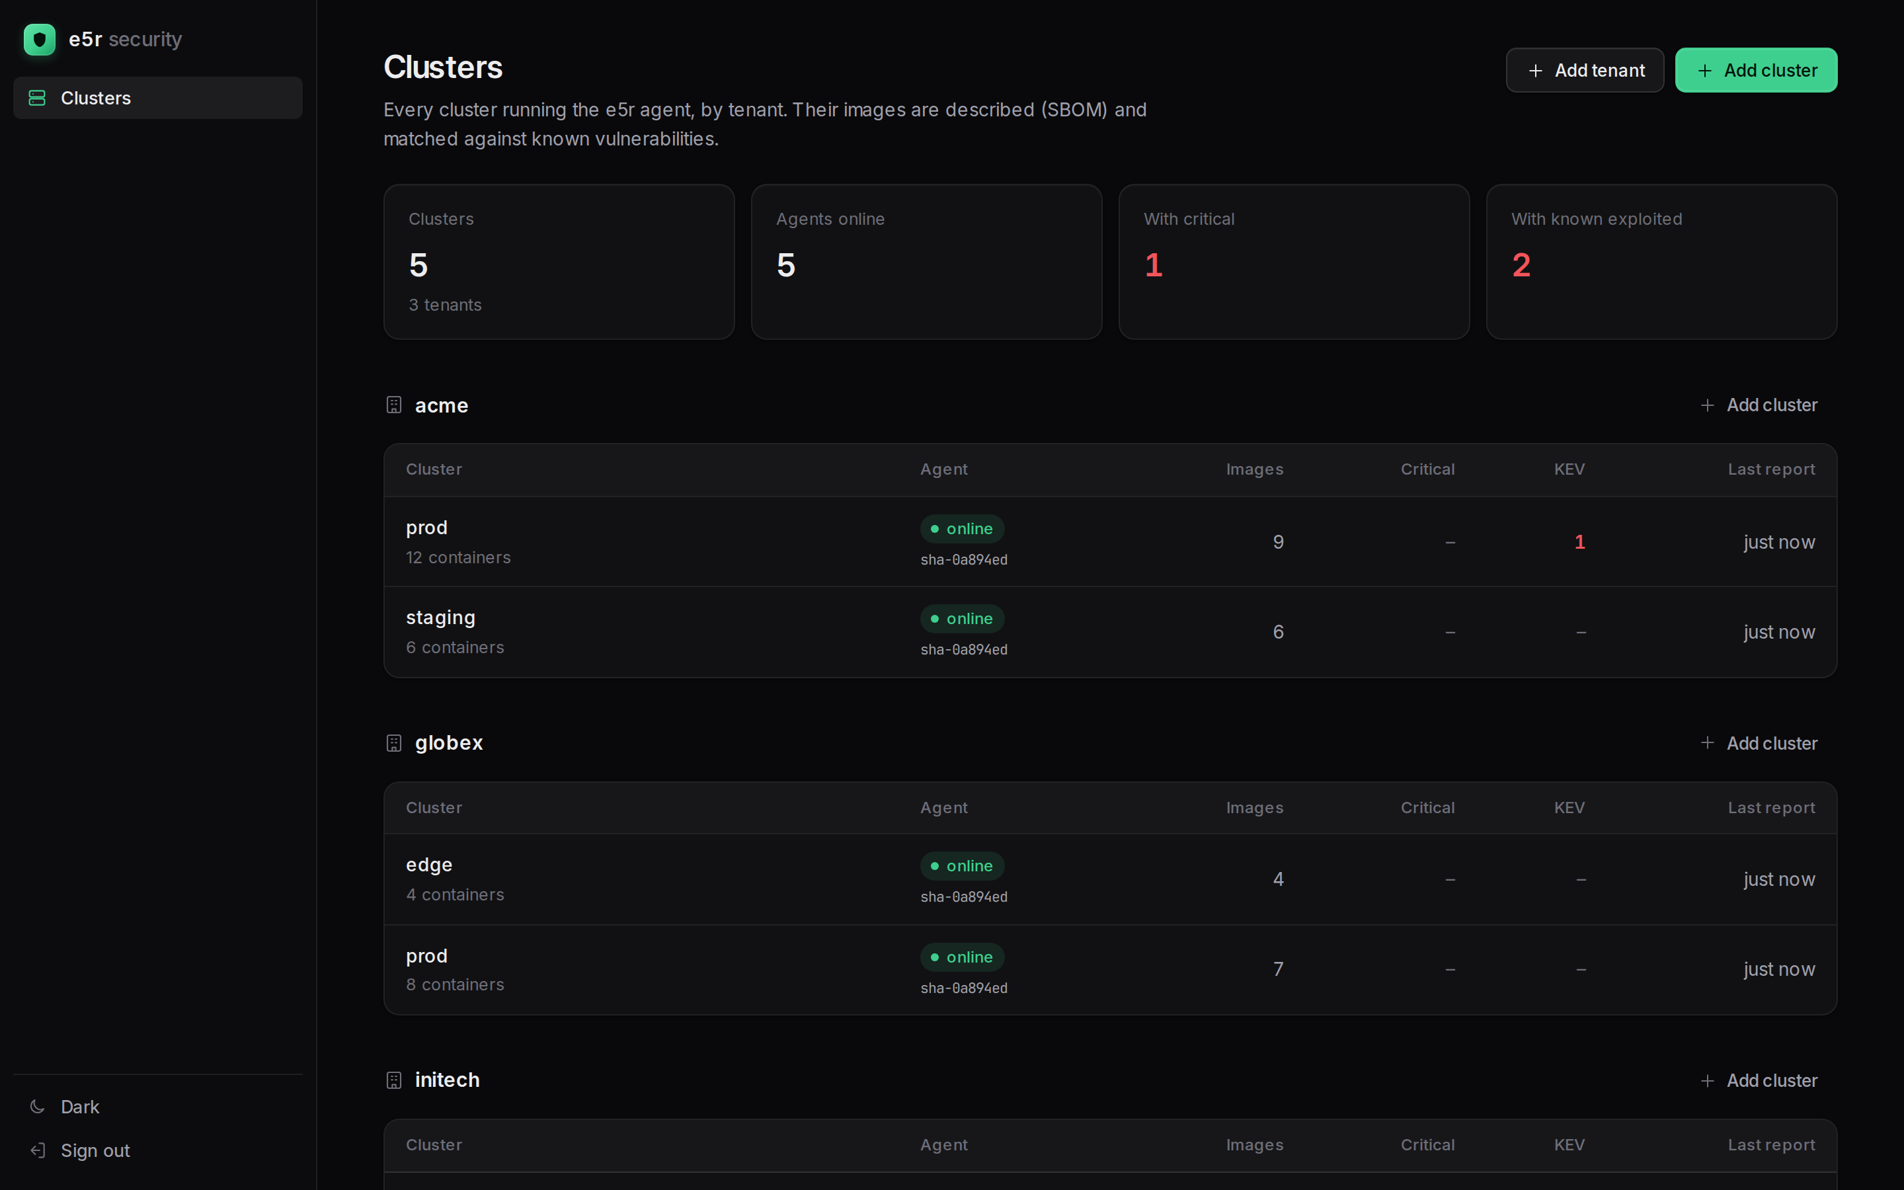This screenshot has height=1190, width=1904.
Task: Add a cluster to the globex tenant
Action: tap(1759, 743)
